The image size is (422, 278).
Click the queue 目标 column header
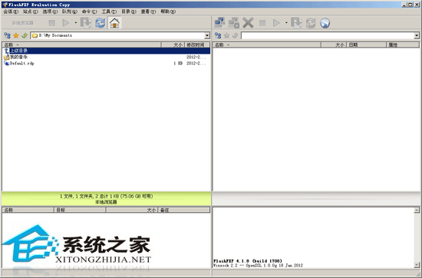tap(80, 210)
